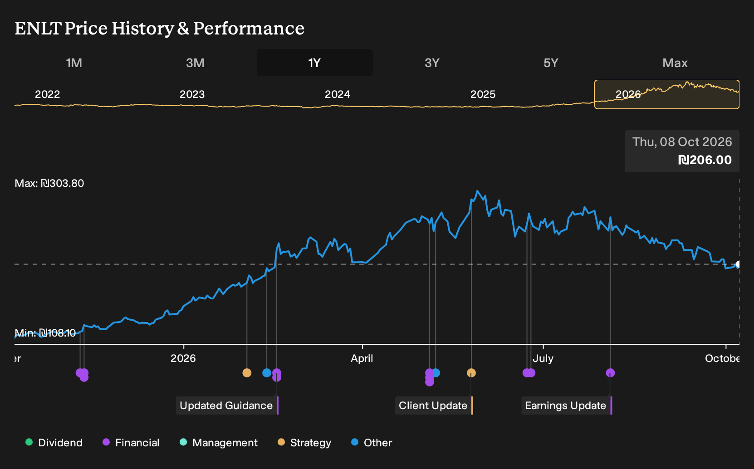The image size is (754, 469).
Task: Click the ₪206.00 price tooltip value
Action: 705,160
